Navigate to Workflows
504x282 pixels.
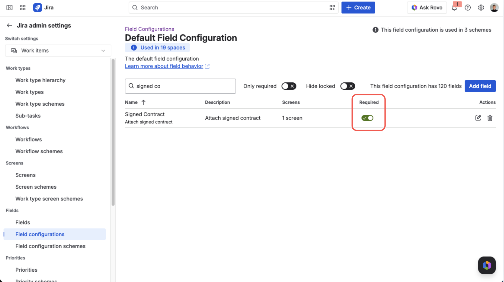(x=29, y=139)
